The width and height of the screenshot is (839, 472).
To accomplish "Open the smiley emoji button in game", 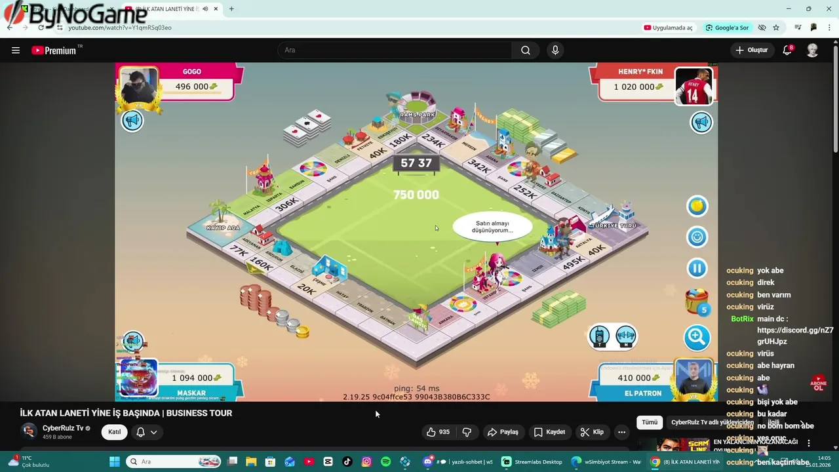I will [x=697, y=237].
